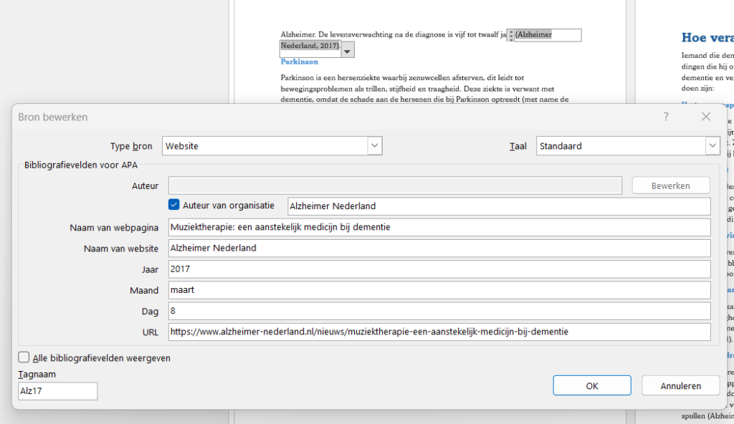Click the Help question mark icon
Image resolution: width=734 pixels, height=424 pixels.
click(x=666, y=117)
